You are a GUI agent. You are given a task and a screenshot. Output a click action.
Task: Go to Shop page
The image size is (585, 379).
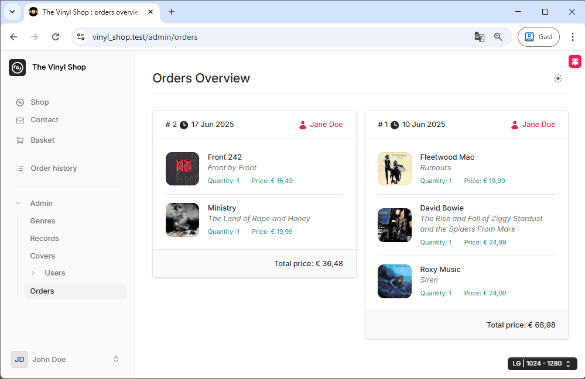pyautogui.click(x=40, y=102)
